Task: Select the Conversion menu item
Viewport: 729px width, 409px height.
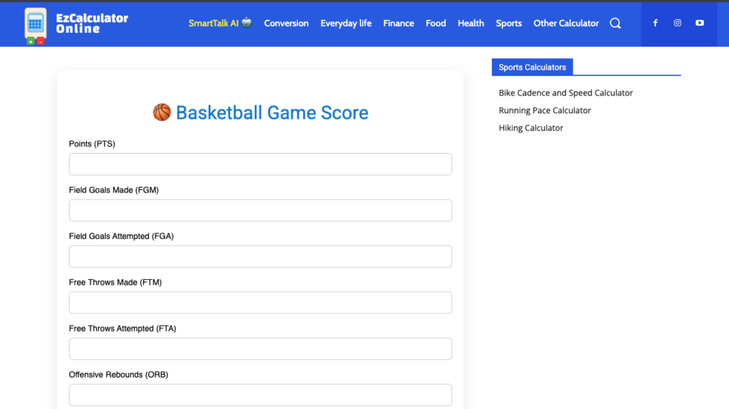Action: pos(286,23)
